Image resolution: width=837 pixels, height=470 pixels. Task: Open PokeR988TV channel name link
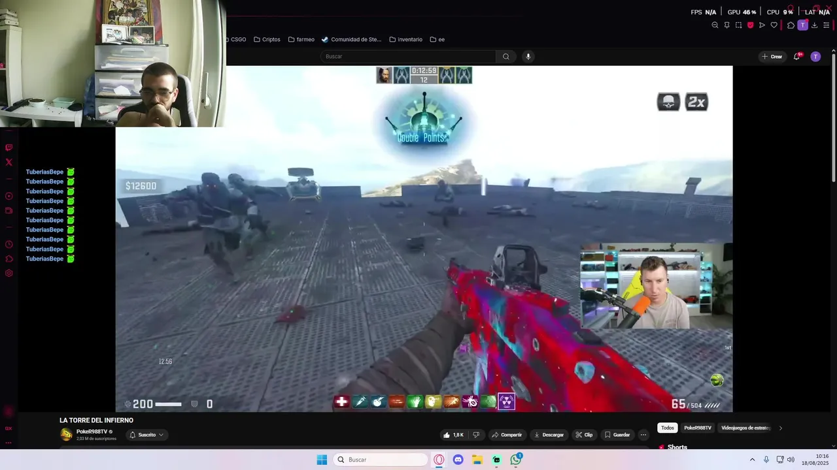click(x=92, y=431)
